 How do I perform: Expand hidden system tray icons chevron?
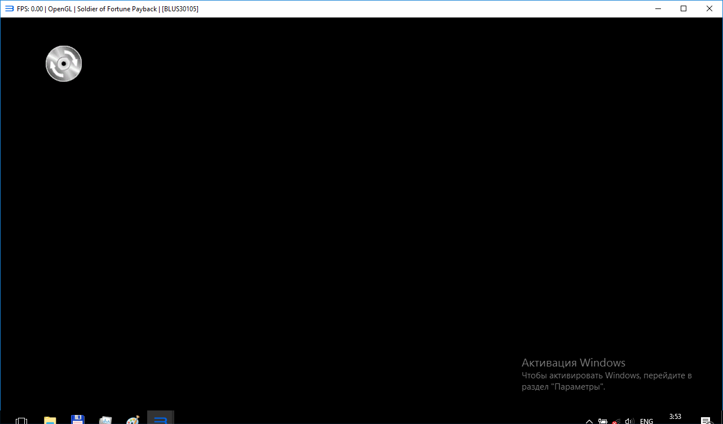tap(589, 421)
